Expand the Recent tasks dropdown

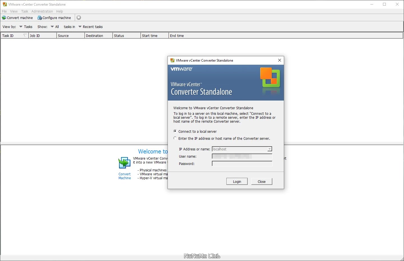tap(90, 27)
